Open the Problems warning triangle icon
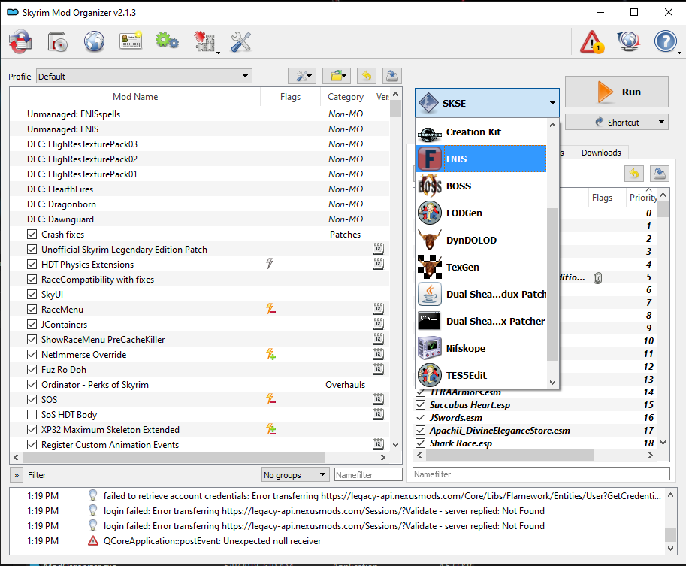 coord(592,42)
